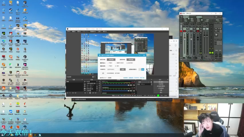Click 开始录制 button in OBS controls
This screenshot has height=137, width=244.
coord(161,84)
